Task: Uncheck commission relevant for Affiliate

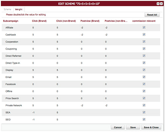Action: tap(144, 28)
